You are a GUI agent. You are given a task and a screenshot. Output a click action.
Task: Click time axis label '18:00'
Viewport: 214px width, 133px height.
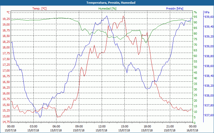click(147, 127)
